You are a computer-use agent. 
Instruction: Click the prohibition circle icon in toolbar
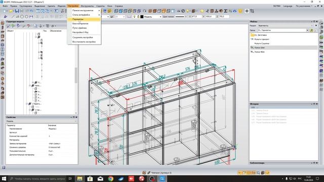pyautogui.click(x=183, y=11)
